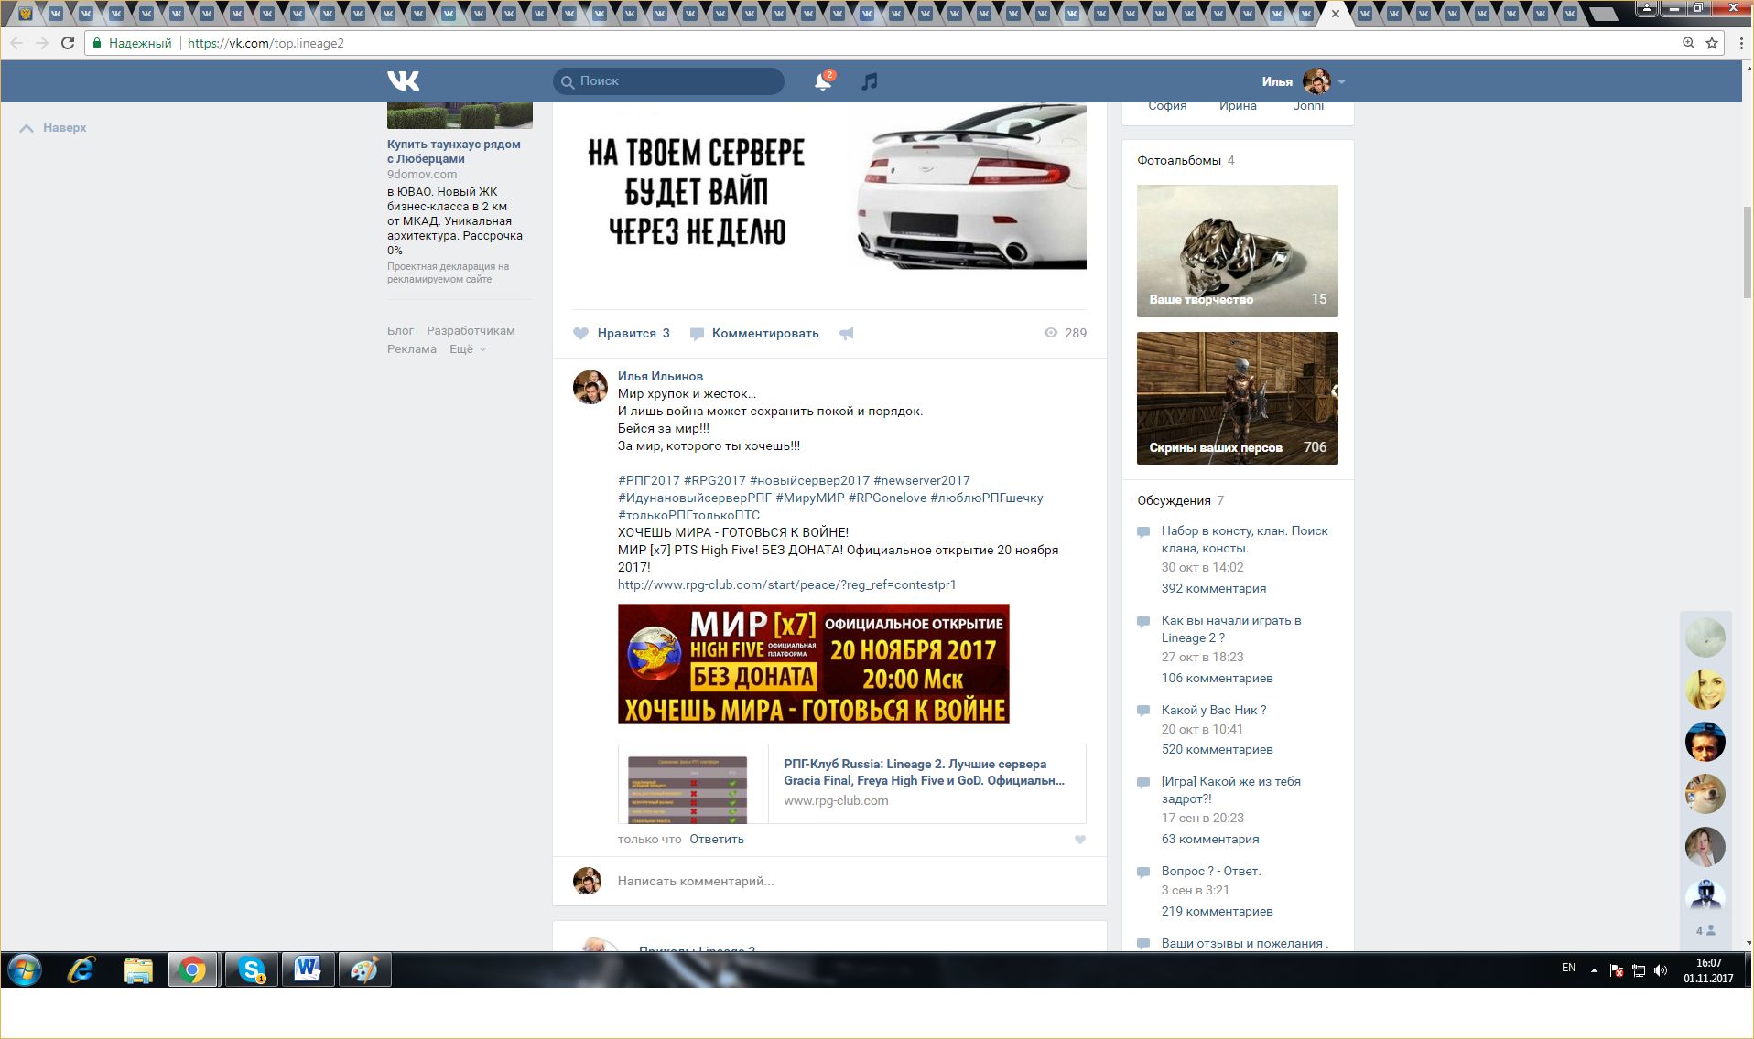Open Фотоальбомы section header
The width and height of the screenshot is (1754, 1039).
1179,160
